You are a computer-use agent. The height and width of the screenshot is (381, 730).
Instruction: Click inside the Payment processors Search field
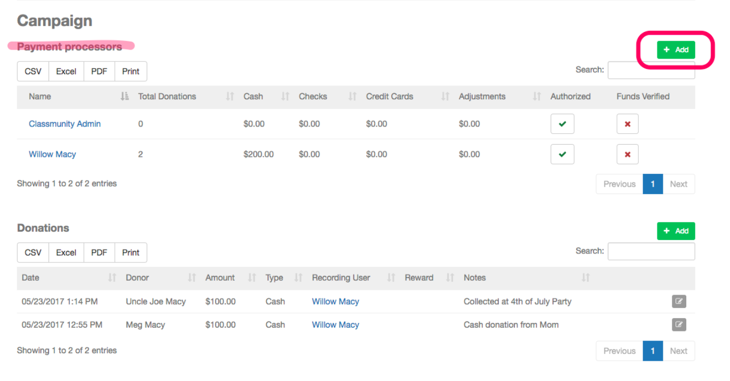tap(651, 70)
